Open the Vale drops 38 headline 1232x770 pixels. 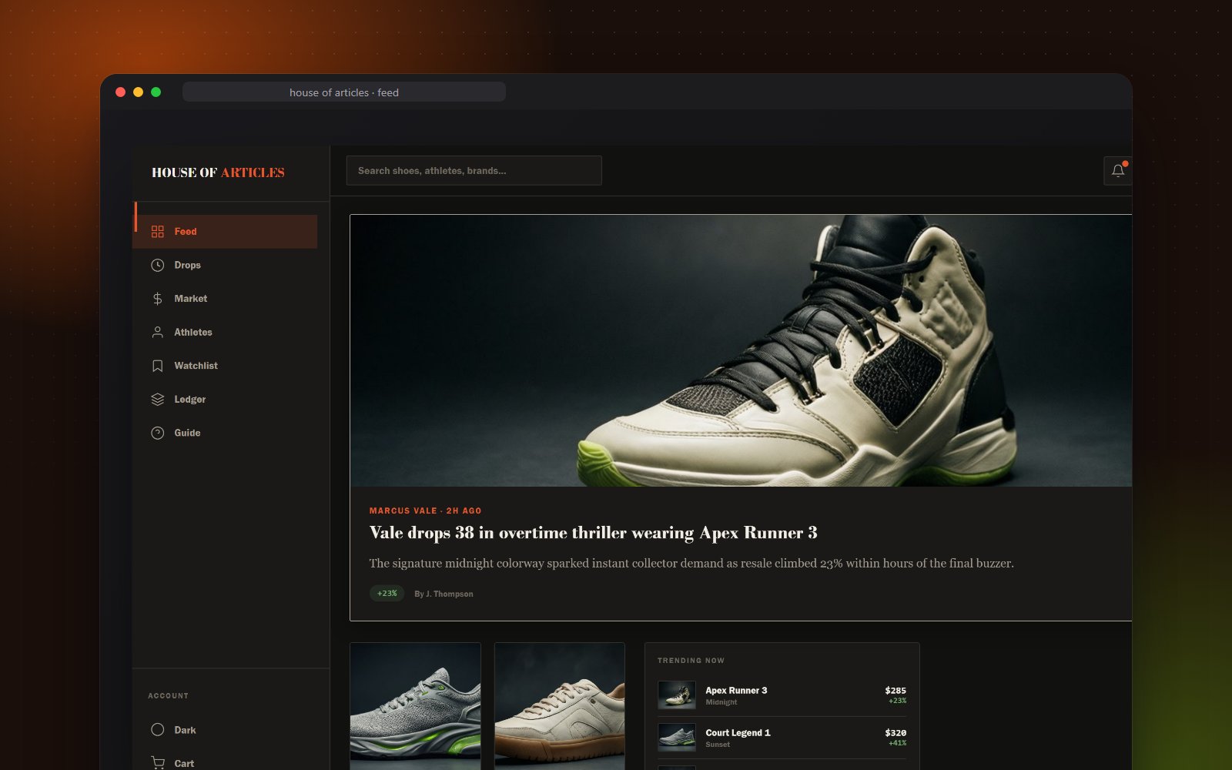[x=593, y=533]
